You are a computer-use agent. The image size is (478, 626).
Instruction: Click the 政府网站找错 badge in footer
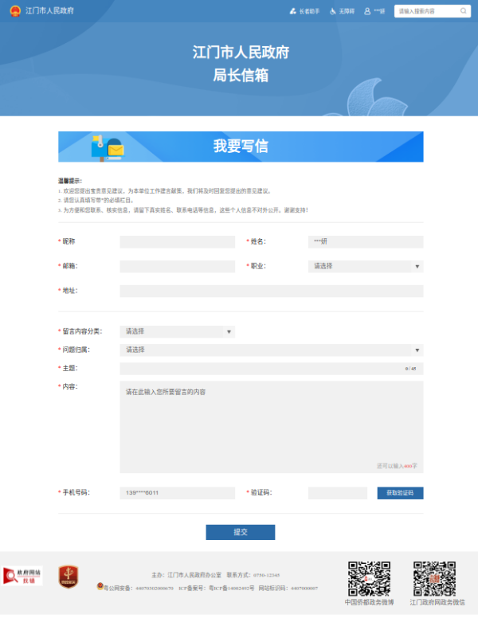[x=23, y=576]
